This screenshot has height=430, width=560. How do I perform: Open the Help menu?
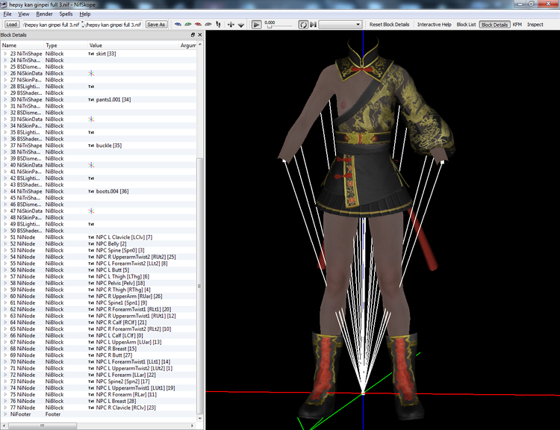coord(84,14)
